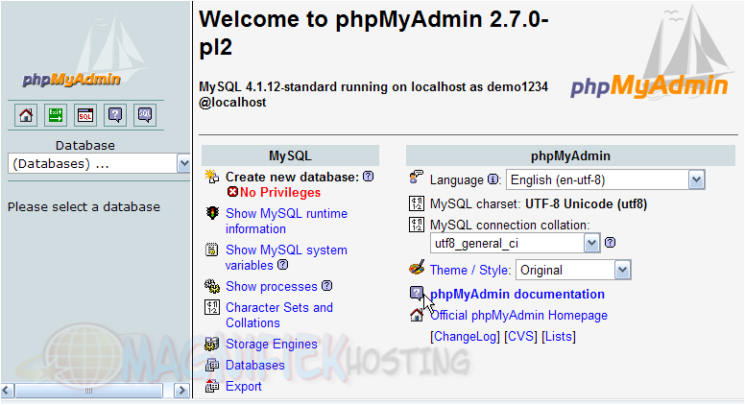Image resolution: width=745 pixels, height=405 pixels.
Task: Click the Character Sets and Collations icon
Action: (x=212, y=307)
